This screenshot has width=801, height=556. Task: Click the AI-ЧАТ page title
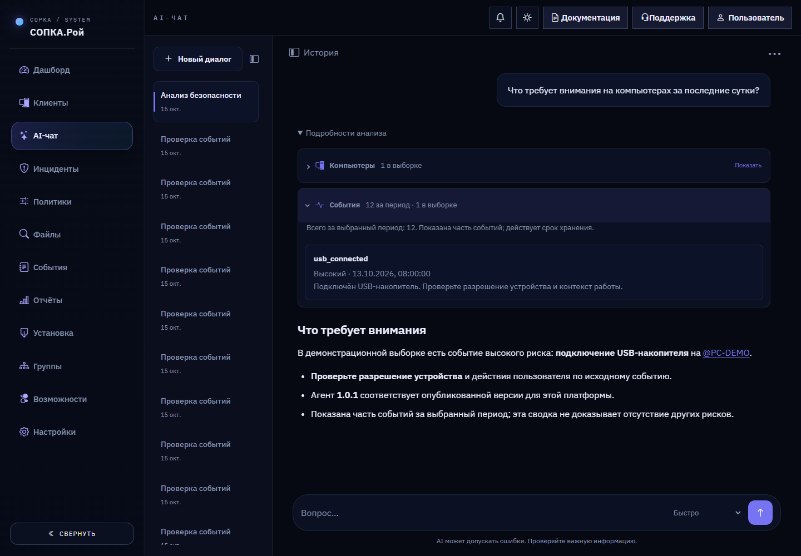[171, 18]
